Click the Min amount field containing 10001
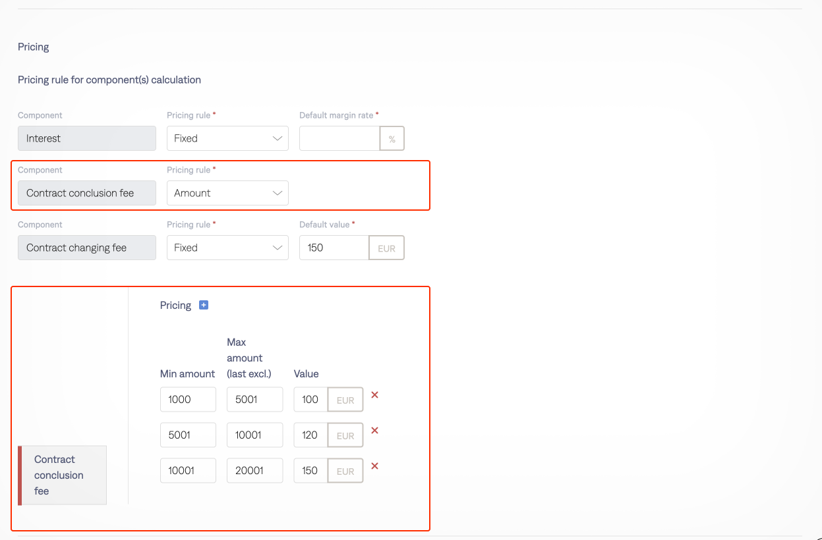Image resolution: width=822 pixels, height=540 pixels. point(188,470)
